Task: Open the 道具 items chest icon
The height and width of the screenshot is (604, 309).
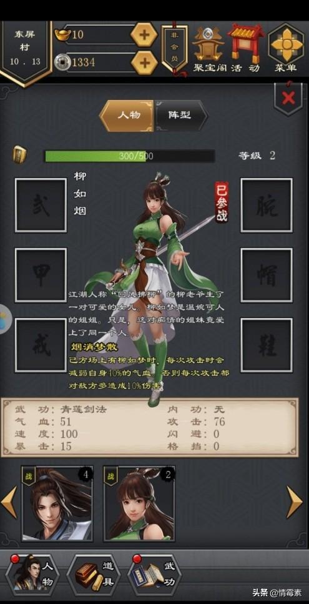Action: pyautogui.click(x=94, y=575)
